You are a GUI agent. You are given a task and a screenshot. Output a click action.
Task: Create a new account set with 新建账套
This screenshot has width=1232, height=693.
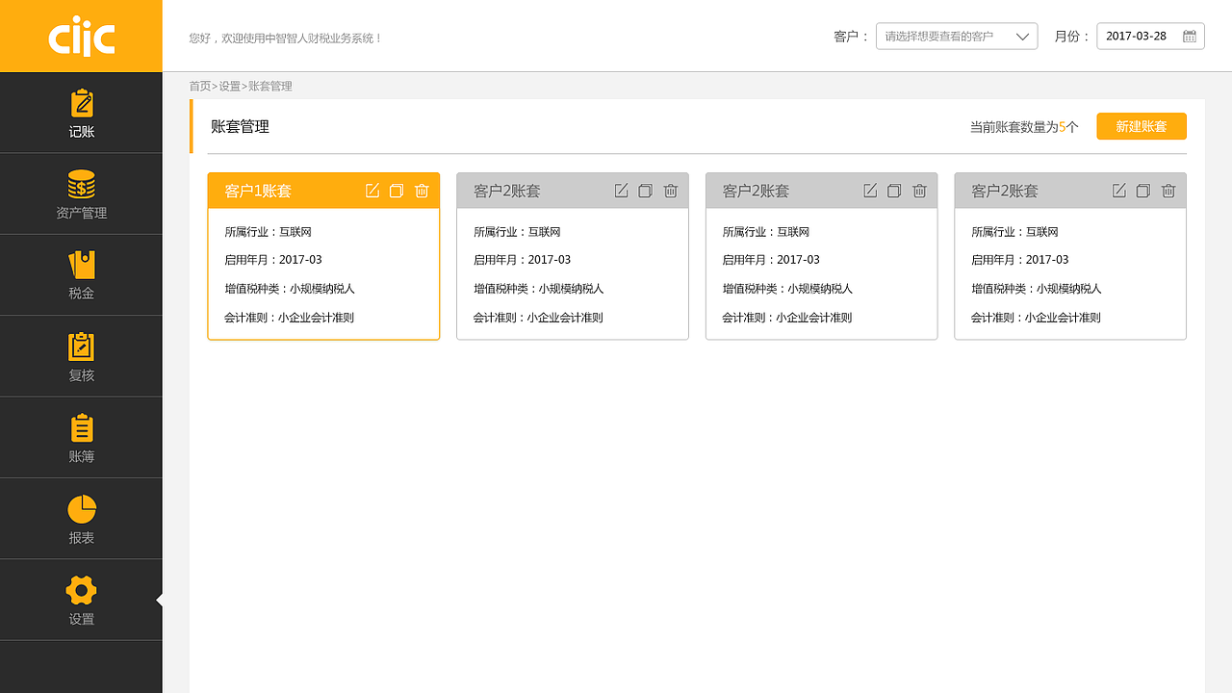coord(1142,126)
